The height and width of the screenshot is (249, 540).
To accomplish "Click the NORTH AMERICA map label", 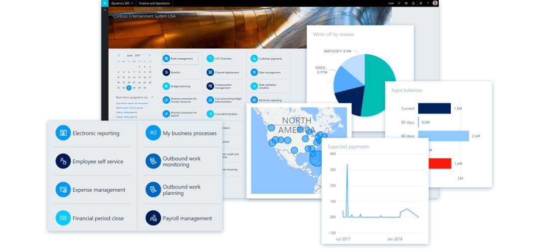I will click(x=296, y=125).
